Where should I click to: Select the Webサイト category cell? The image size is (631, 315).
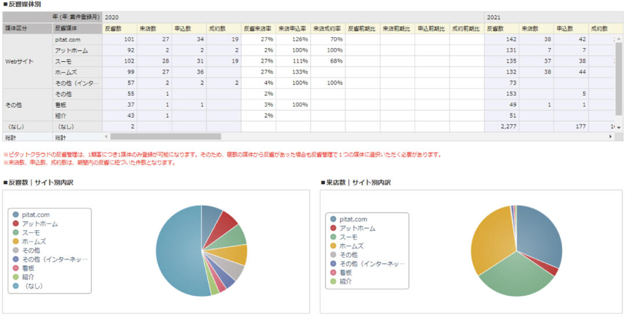click(27, 61)
